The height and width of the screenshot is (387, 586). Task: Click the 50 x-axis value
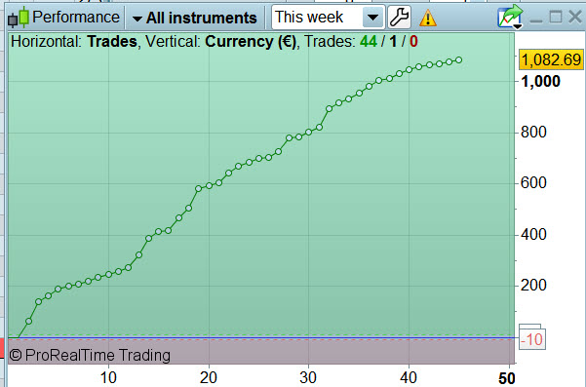[x=506, y=378]
